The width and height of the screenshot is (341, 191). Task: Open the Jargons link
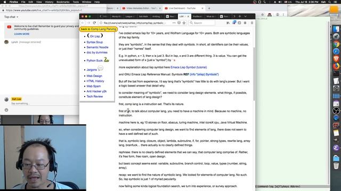pyautogui.click(x=92, y=70)
